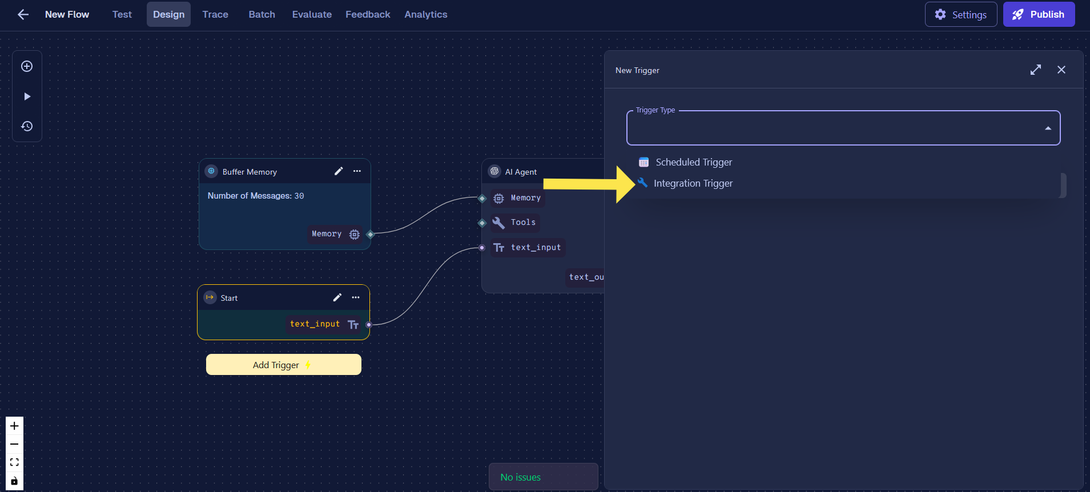Click the add node plus icon
The height and width of the screenshot is (492, 1090).
point(27,66)
